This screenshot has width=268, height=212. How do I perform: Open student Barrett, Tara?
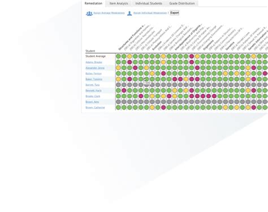coord(92,85)
